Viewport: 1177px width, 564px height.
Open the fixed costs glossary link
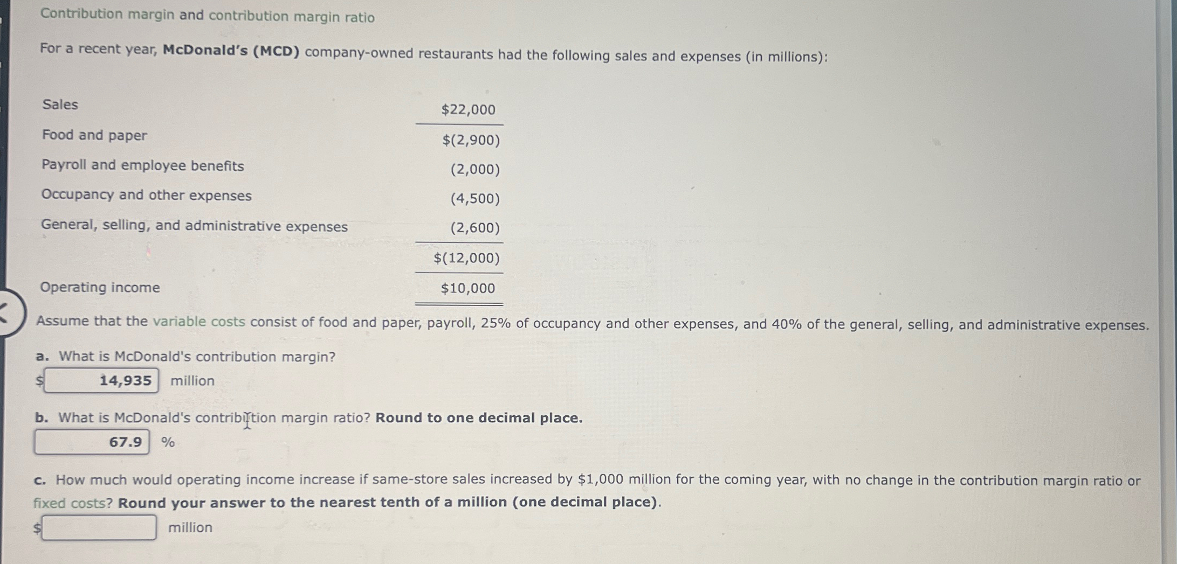(73, 503)
